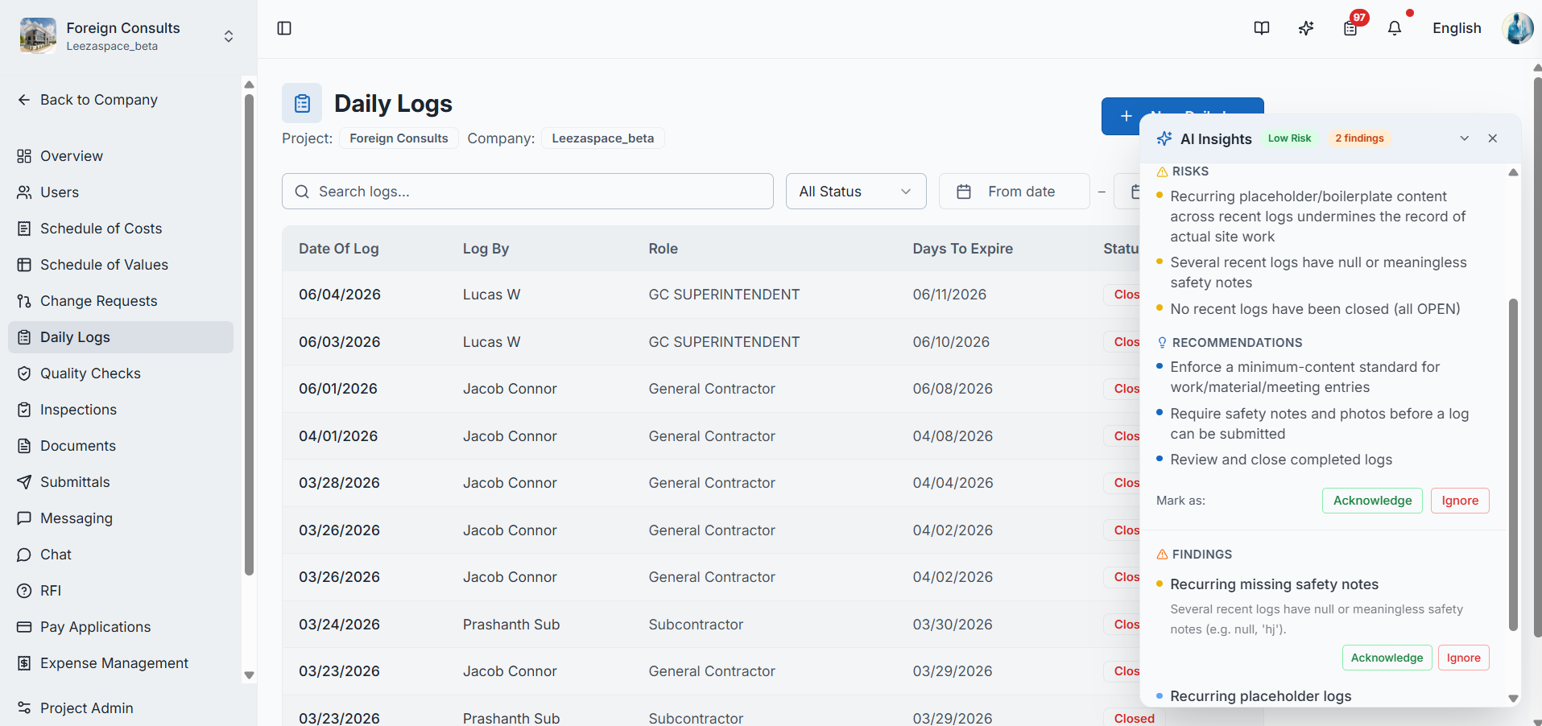Open Schedule of Values
Image resolution: width=1542 pixels, height=726 pixels.
[x=121, y=265]
